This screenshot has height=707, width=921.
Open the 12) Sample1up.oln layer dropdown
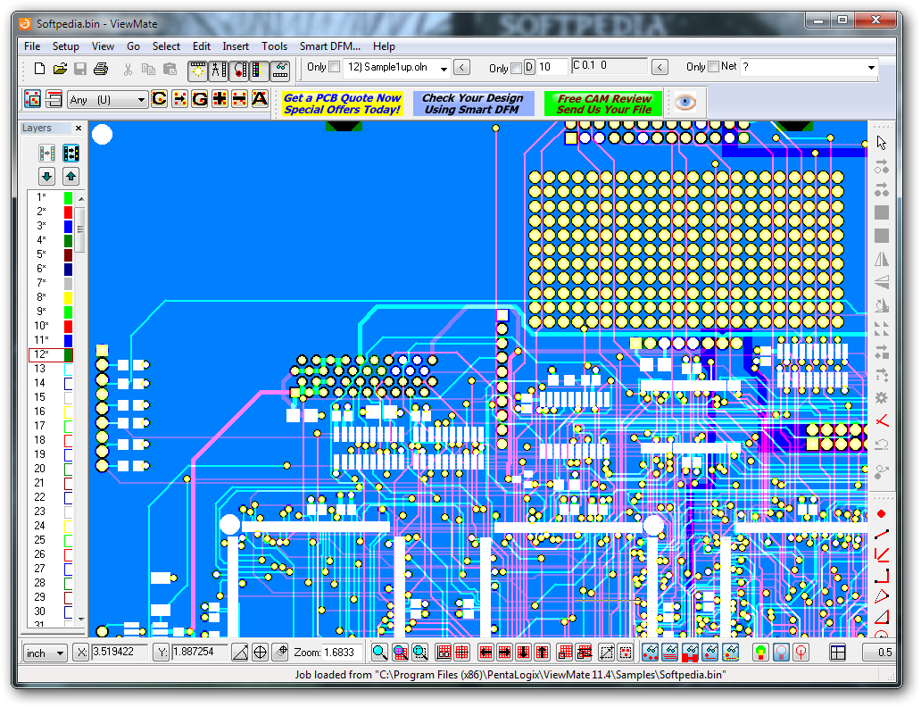tap(444, 69)
